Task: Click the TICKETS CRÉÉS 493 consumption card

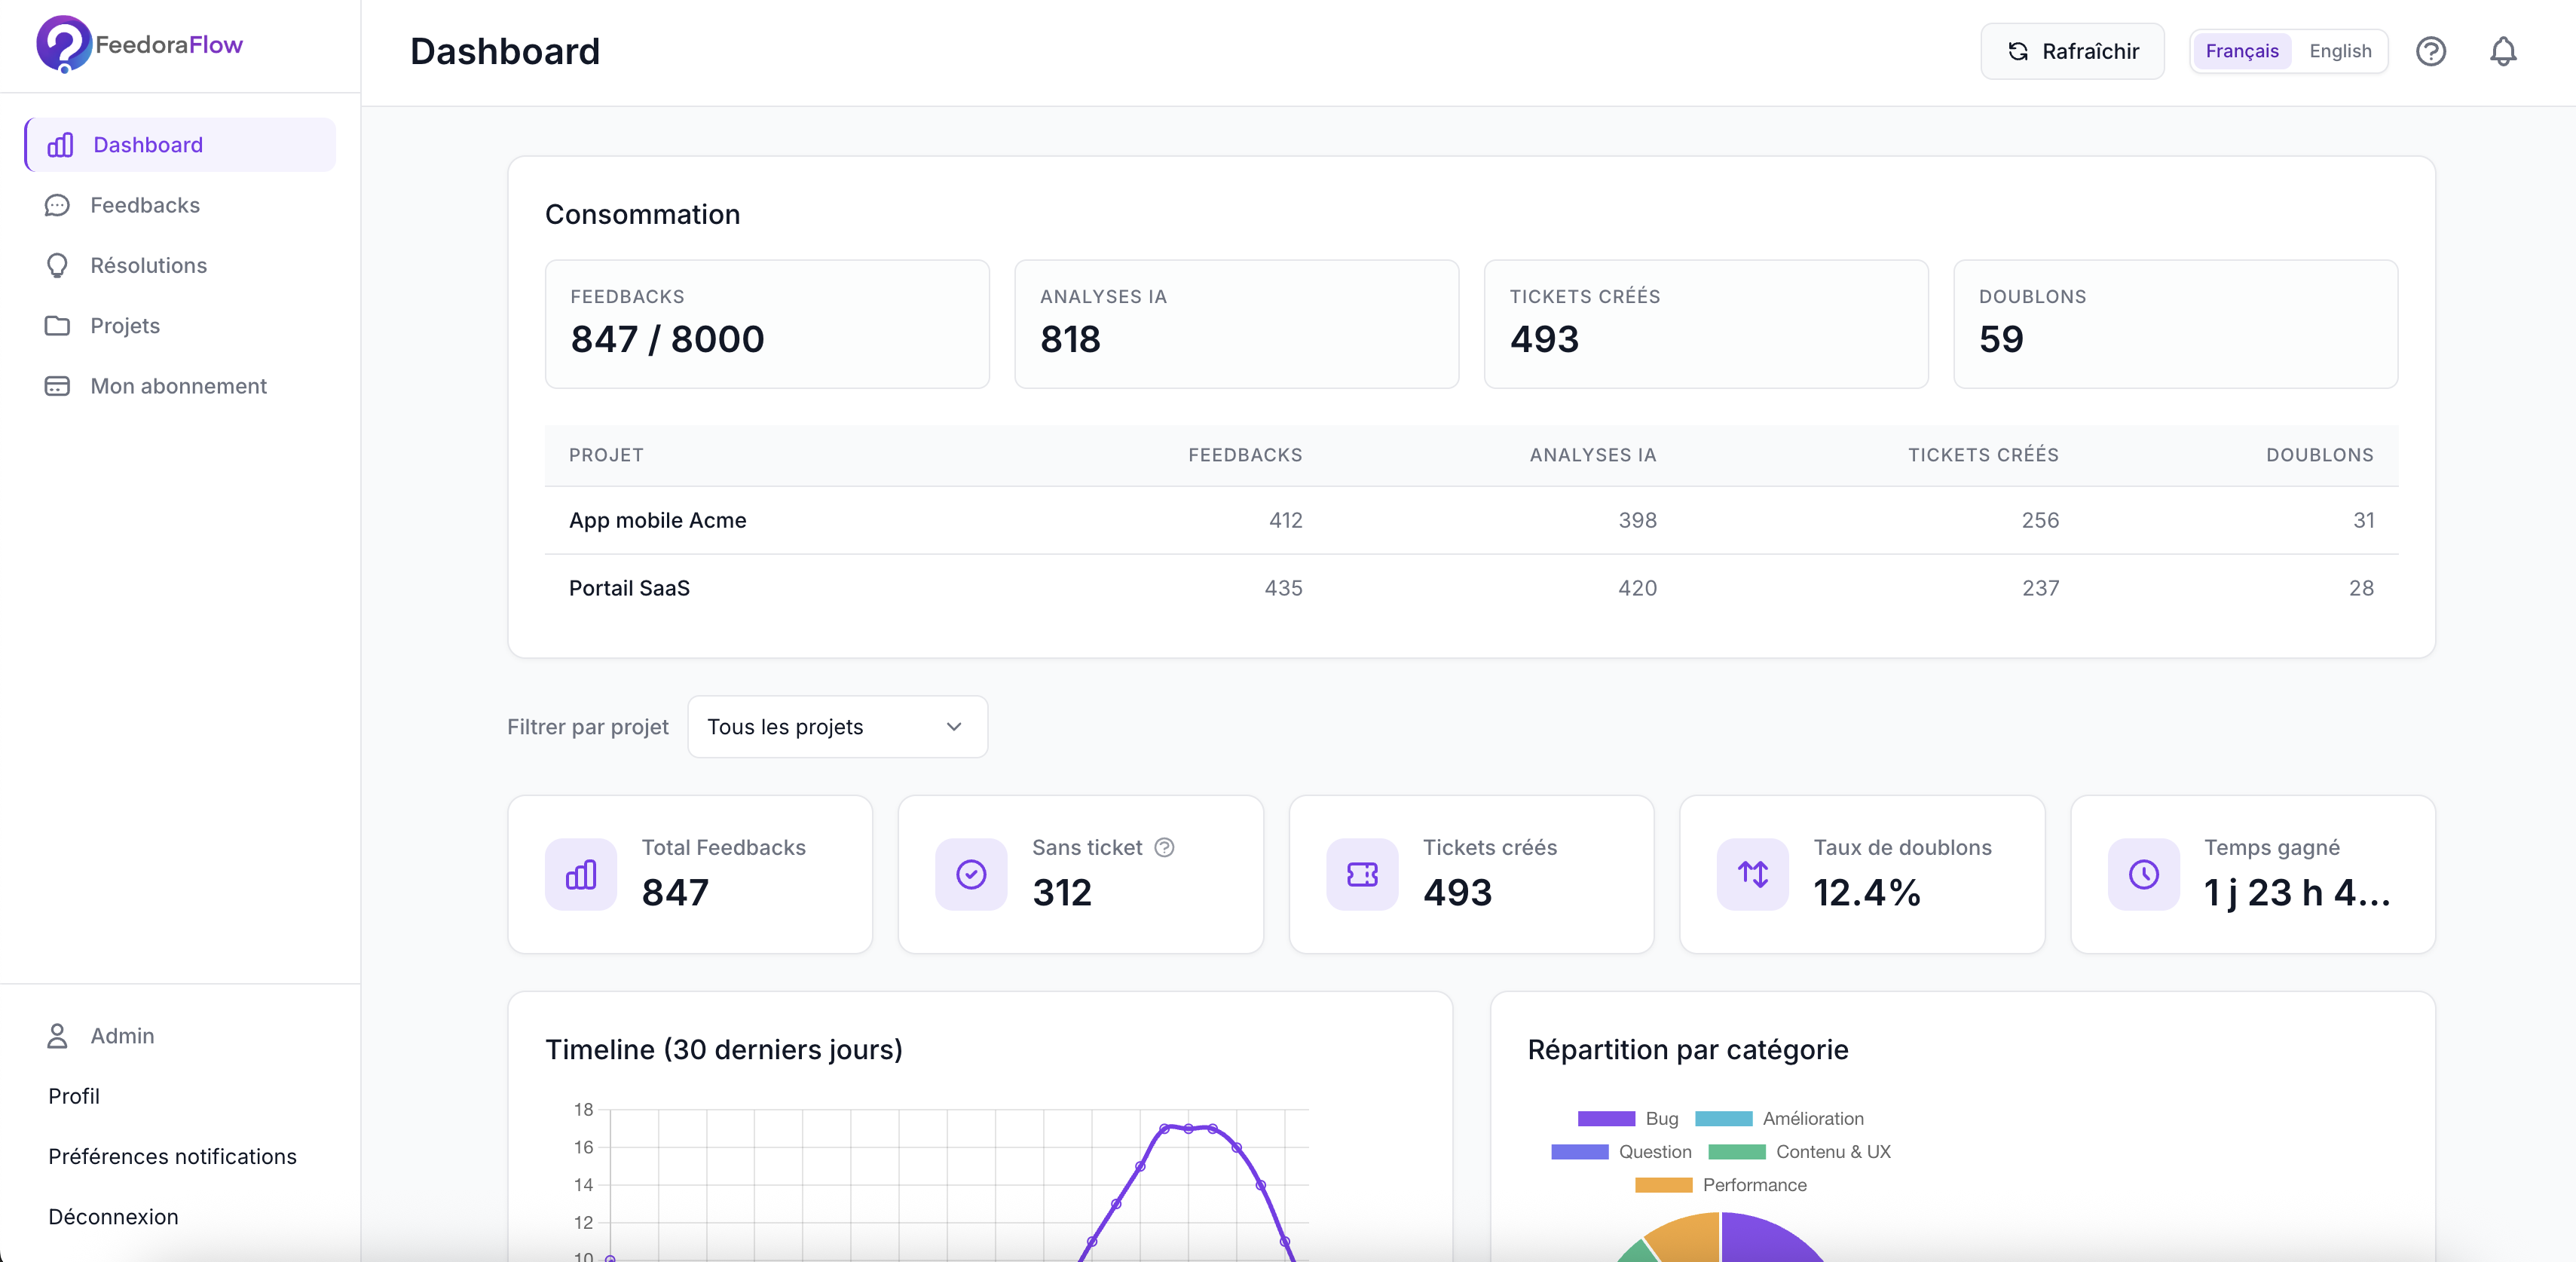Action: tap(1706, 324)
